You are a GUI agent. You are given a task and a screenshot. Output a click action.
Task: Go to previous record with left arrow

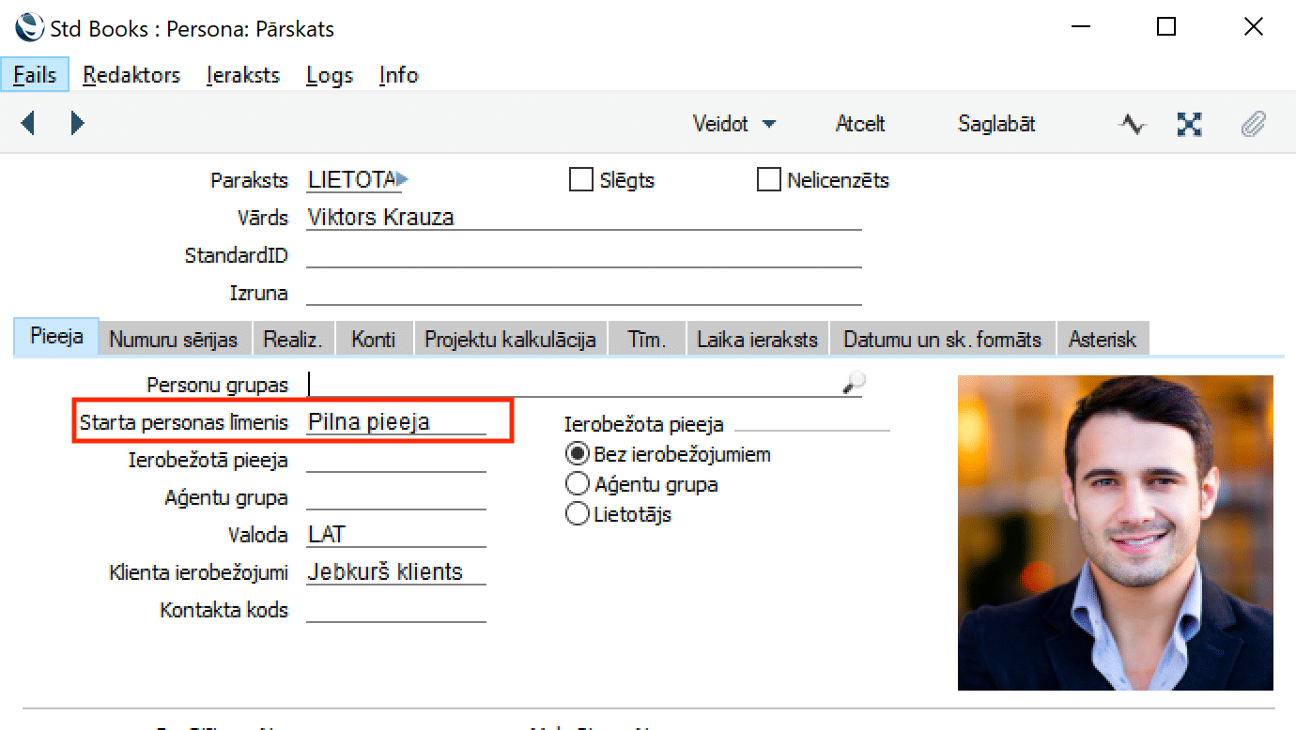click(x=28, y=123)
